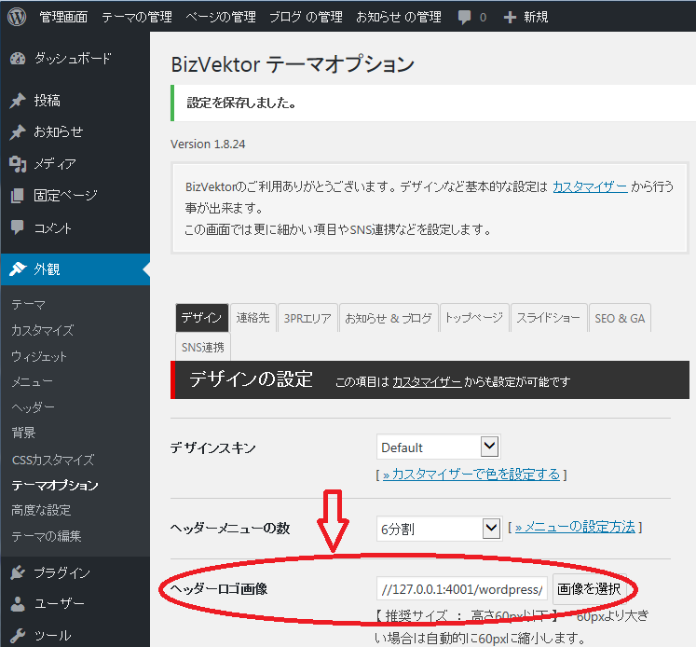
Task: Open ユーザー in the sidebar
Action: pyautogui.click(x=60, y=604)
